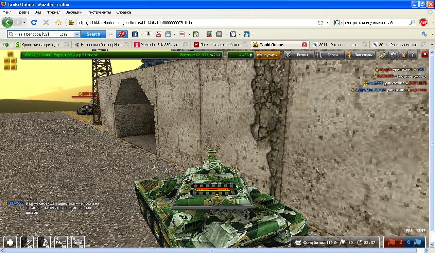Open the Файл menu
Viewport: 435px width, 253px height.
pyautogui.click(x=7, y=12)
